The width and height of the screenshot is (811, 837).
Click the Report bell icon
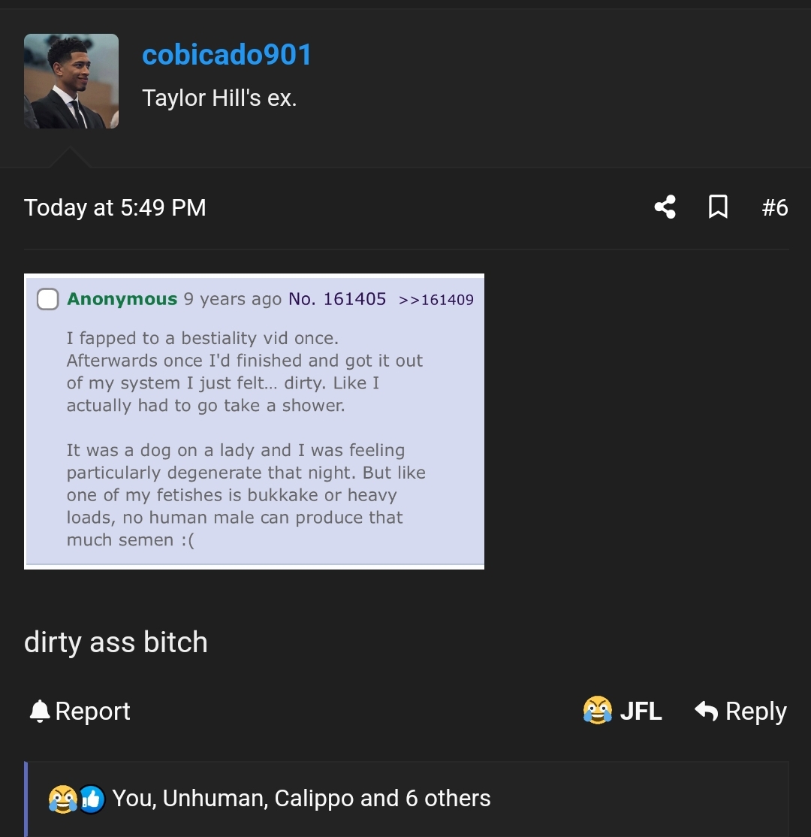40,711
